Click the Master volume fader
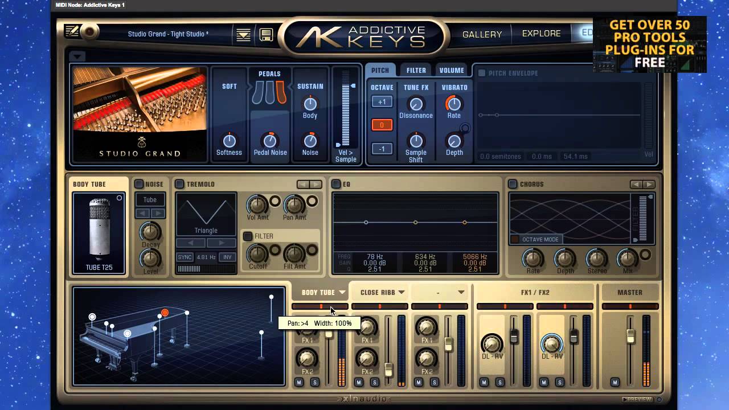This screenshot has height=410, width=729. tap(630, 337)
